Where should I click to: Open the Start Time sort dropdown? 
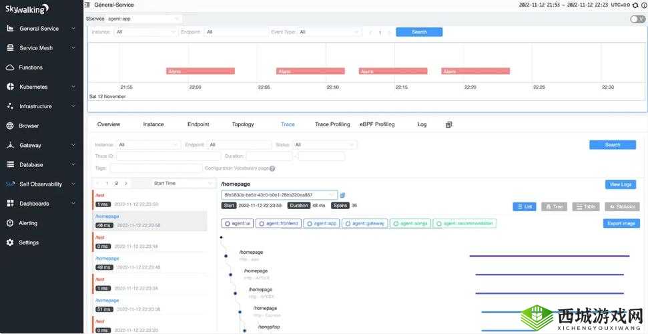[x=182, y=183]
